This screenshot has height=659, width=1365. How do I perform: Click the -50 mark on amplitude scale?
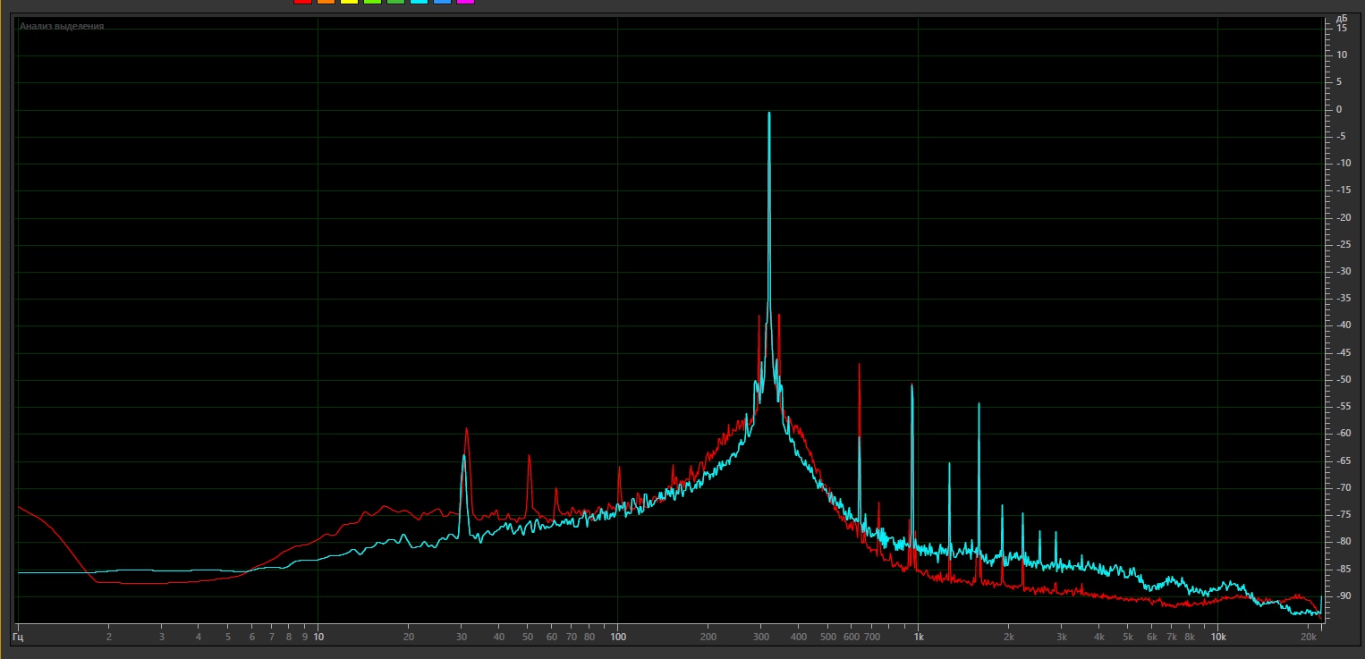(x=1342, y=380)
